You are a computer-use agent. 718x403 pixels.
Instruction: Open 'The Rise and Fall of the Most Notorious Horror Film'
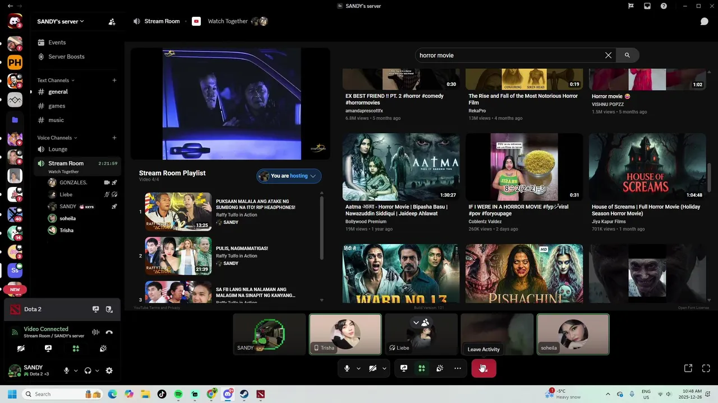(523, 99)
